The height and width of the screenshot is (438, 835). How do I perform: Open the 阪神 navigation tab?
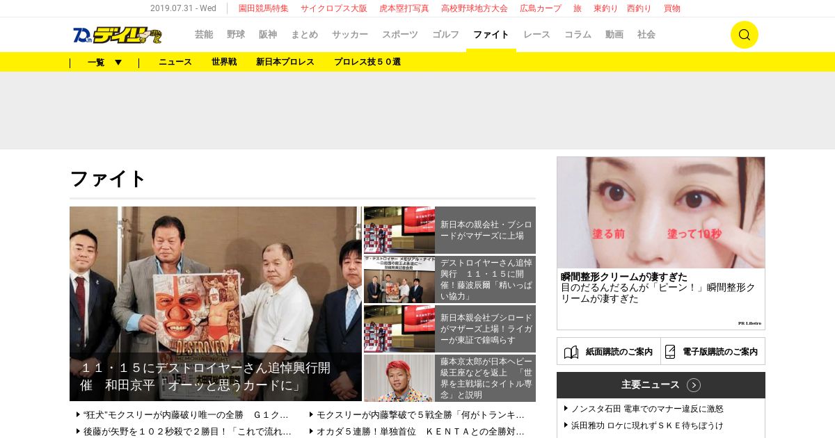point(268,35)
